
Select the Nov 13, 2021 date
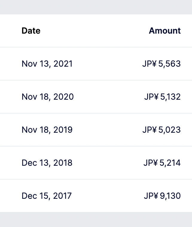[x=47, y=64]
